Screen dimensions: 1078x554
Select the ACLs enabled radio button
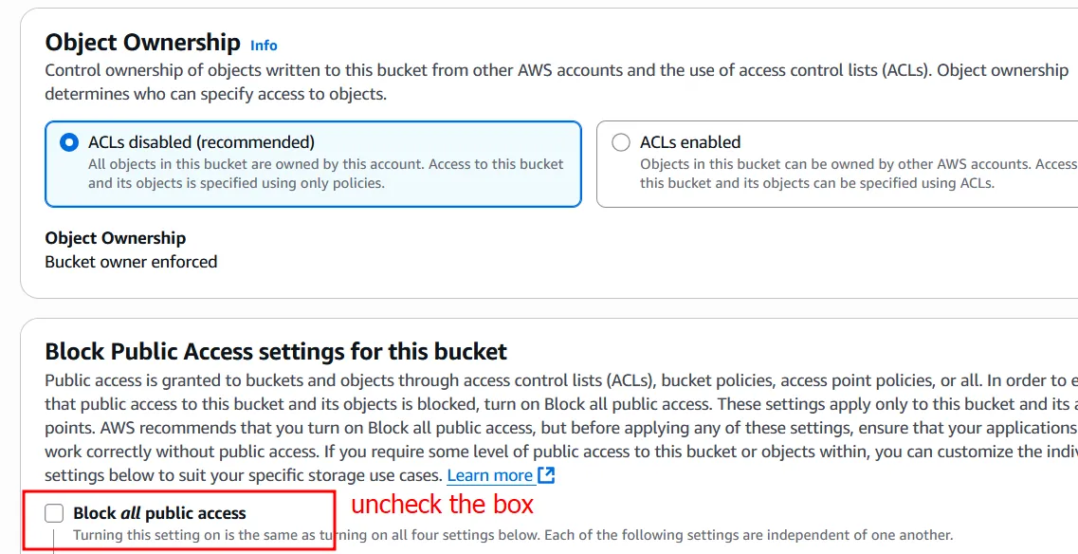click(621, 142)
